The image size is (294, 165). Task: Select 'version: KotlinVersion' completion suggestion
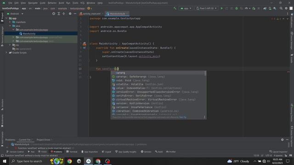coord(158,103)
